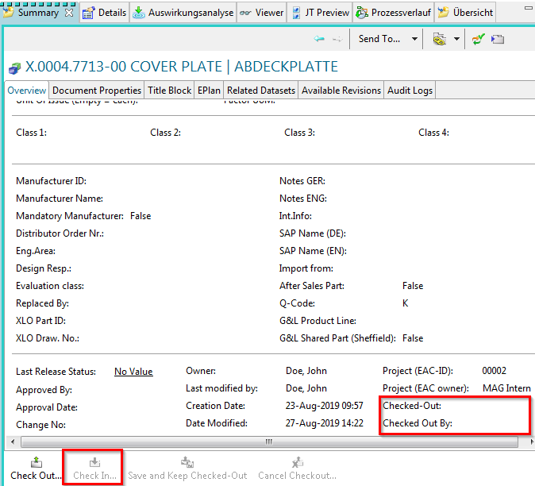Select the Available Revisions tab
The width and height of the screenshot is (535, 486).
click(x=341, y=91)
